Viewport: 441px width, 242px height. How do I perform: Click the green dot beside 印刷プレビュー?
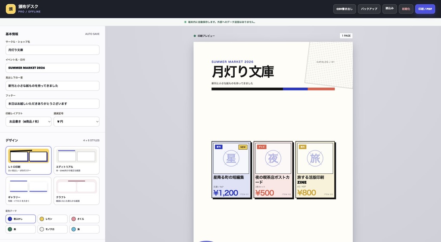point(195,36)
